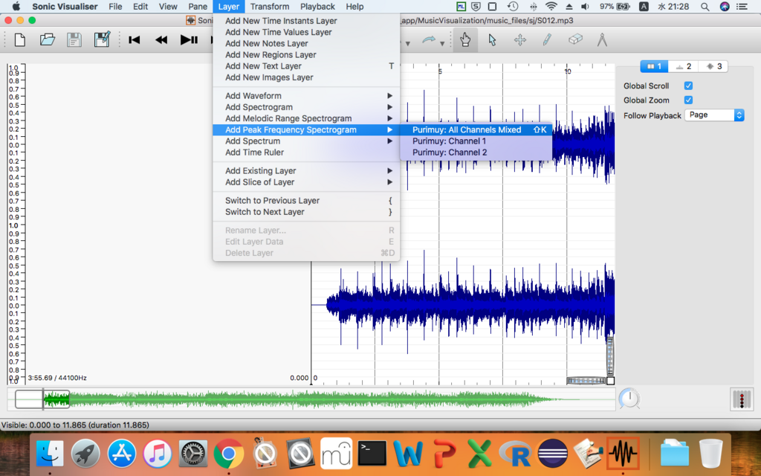Open the Undo history dropdown arrow
The width and height of the screenshot is (761, 476).
pos(408,44)
